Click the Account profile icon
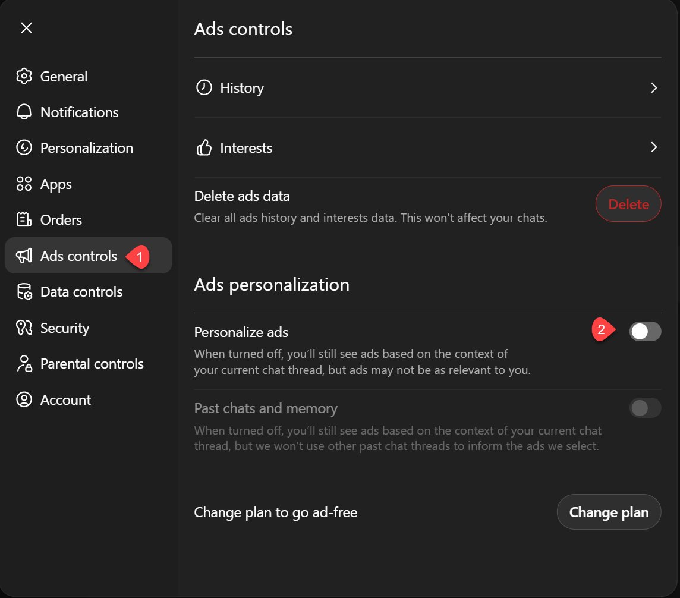Screen dimensions: 680x598 pos(24,399)
